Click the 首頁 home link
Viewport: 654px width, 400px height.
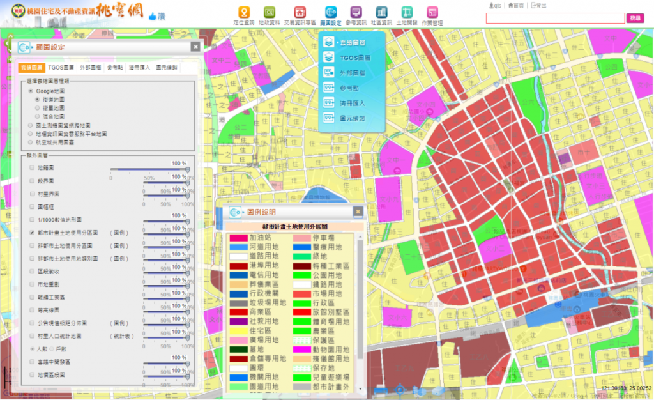[x=516, y=5]
